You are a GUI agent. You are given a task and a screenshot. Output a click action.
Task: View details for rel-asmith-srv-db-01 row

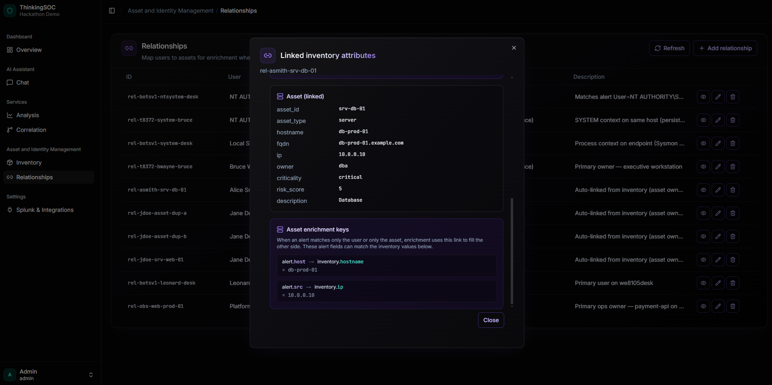(x=703, y=190)
